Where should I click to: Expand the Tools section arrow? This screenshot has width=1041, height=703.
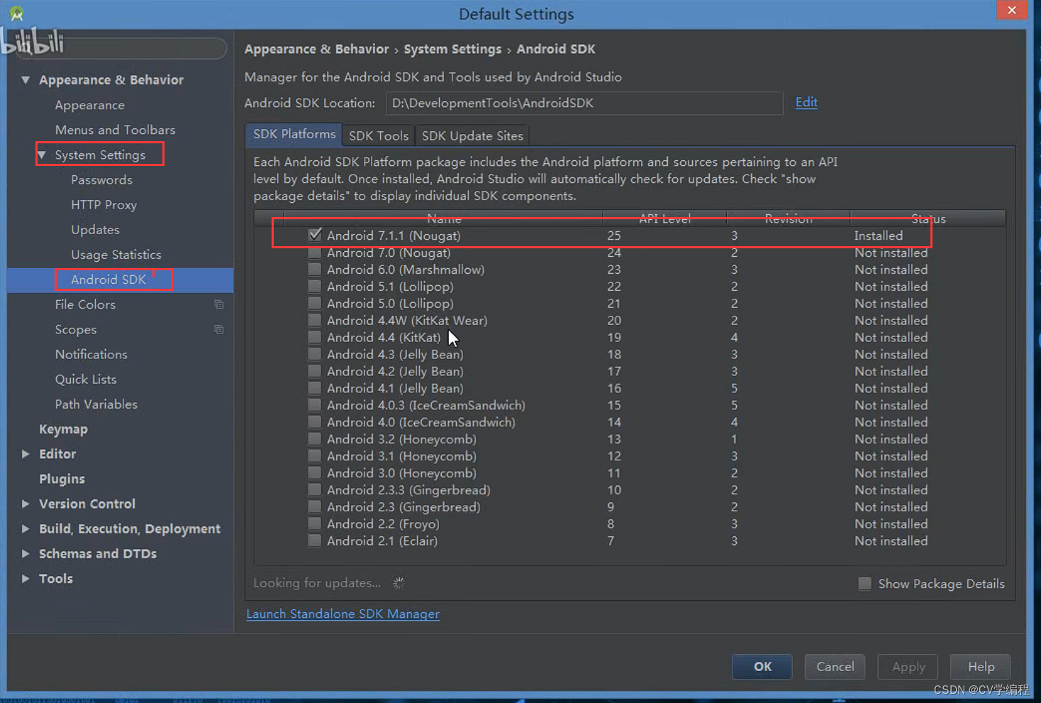(26, 579)
